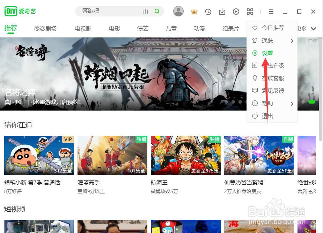The image size is (323, 233).
Task: Open the 仙尊奶爸当赘婿 thumbnail
Action: [x=259, y=155]
